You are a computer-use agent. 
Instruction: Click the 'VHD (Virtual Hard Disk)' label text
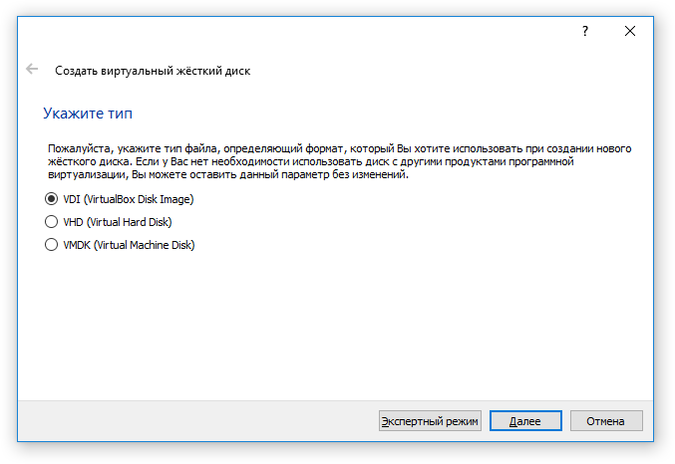coord(118,222)
